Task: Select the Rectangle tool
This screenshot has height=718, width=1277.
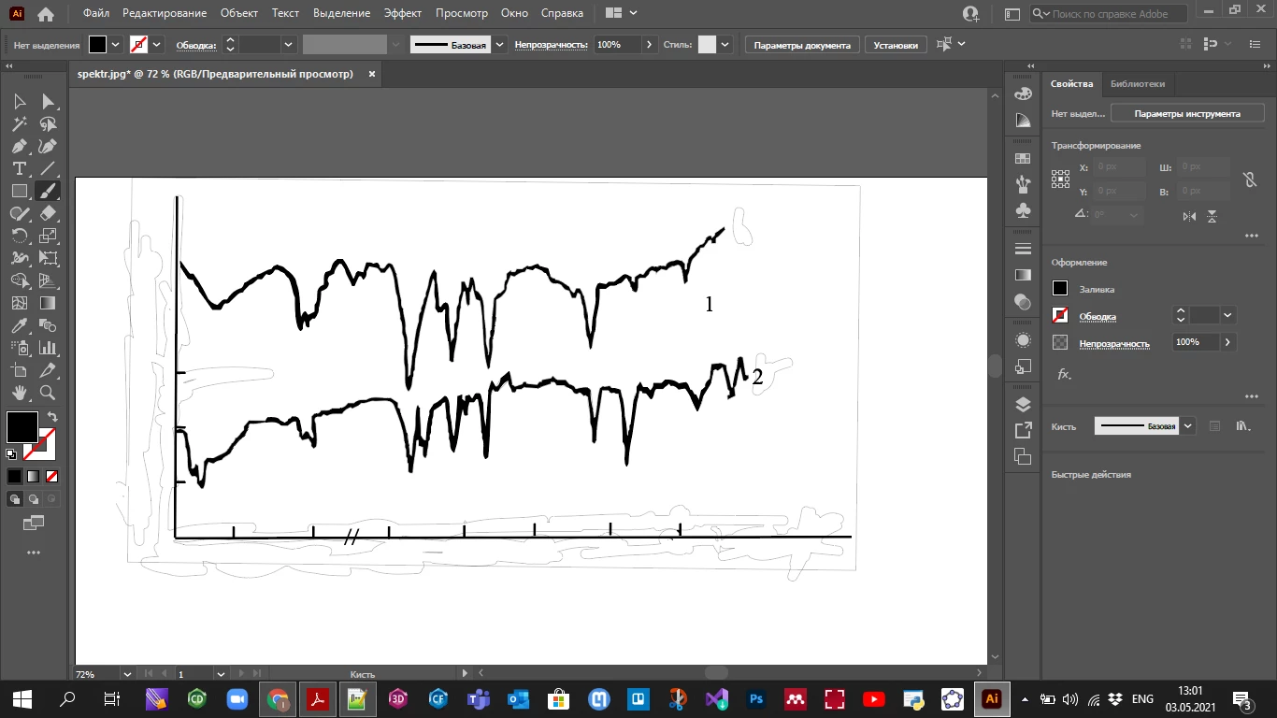Action: [20, 191]
